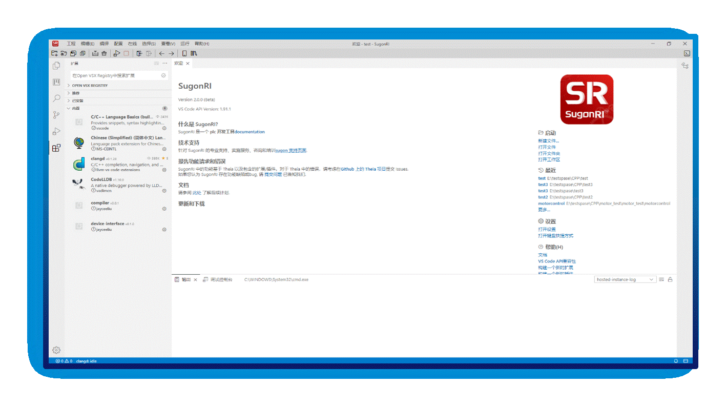726x406 pixels.
Task: Click the VS Code API兼容性 link
Action: [557, 261]
